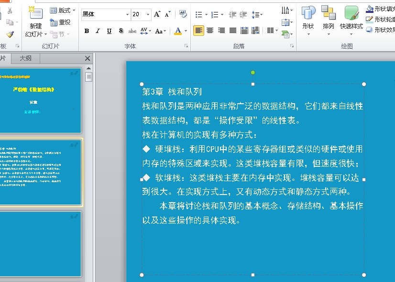
Task: Click the 形状轮廓 shape outline option
Action: click(380, 20)
